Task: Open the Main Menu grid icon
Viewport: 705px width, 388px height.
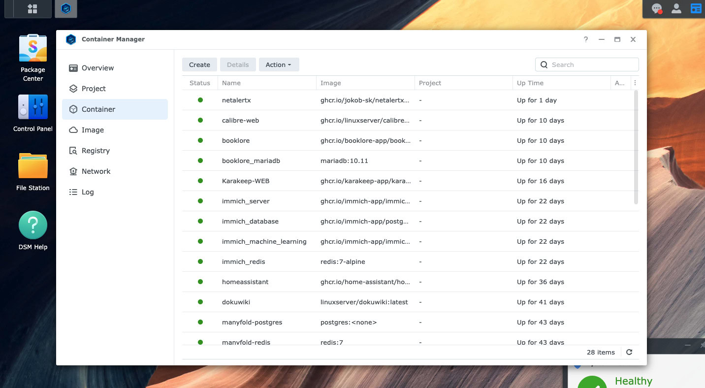Action: click(x=32, y=9)
